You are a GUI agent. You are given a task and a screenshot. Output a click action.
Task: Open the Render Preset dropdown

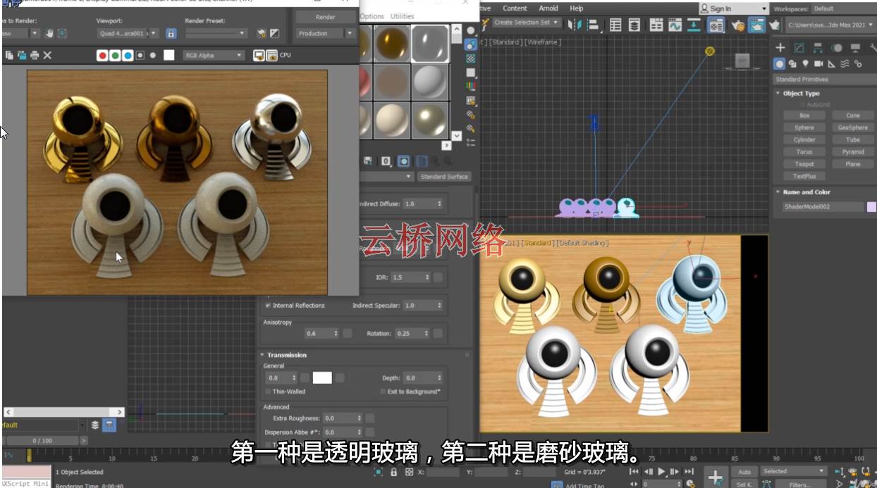216,33
